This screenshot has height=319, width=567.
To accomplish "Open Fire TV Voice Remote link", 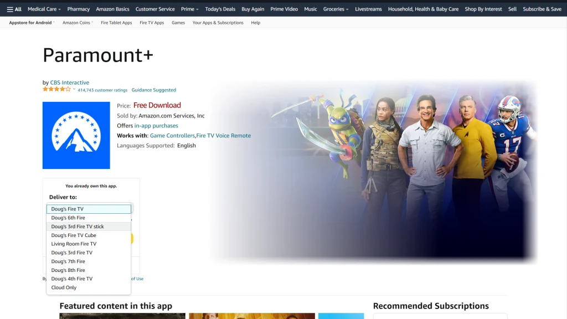I will coord(224,136).
